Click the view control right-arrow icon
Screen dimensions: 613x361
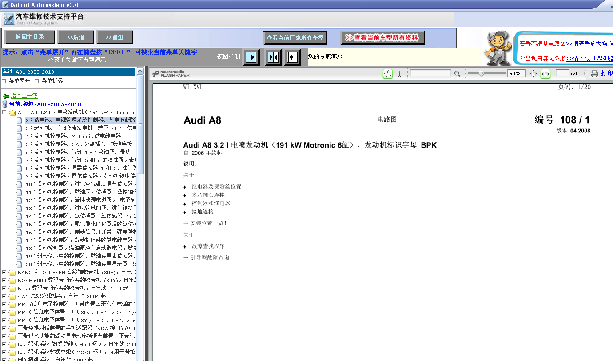(251, 57)
